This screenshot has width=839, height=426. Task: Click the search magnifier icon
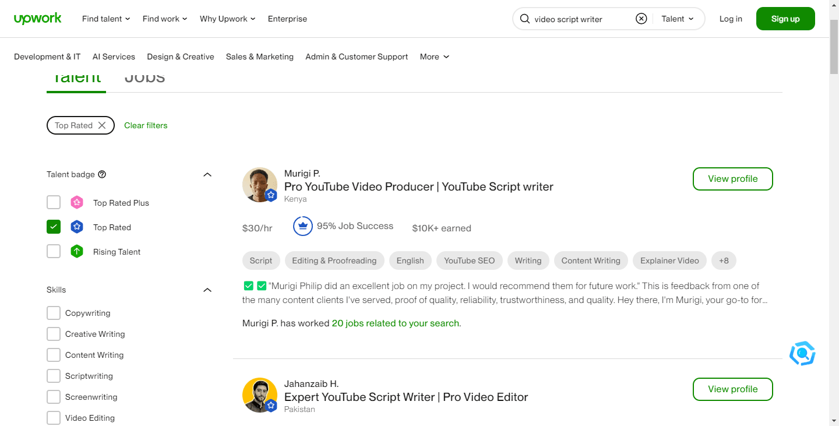[x=524, y=19]
